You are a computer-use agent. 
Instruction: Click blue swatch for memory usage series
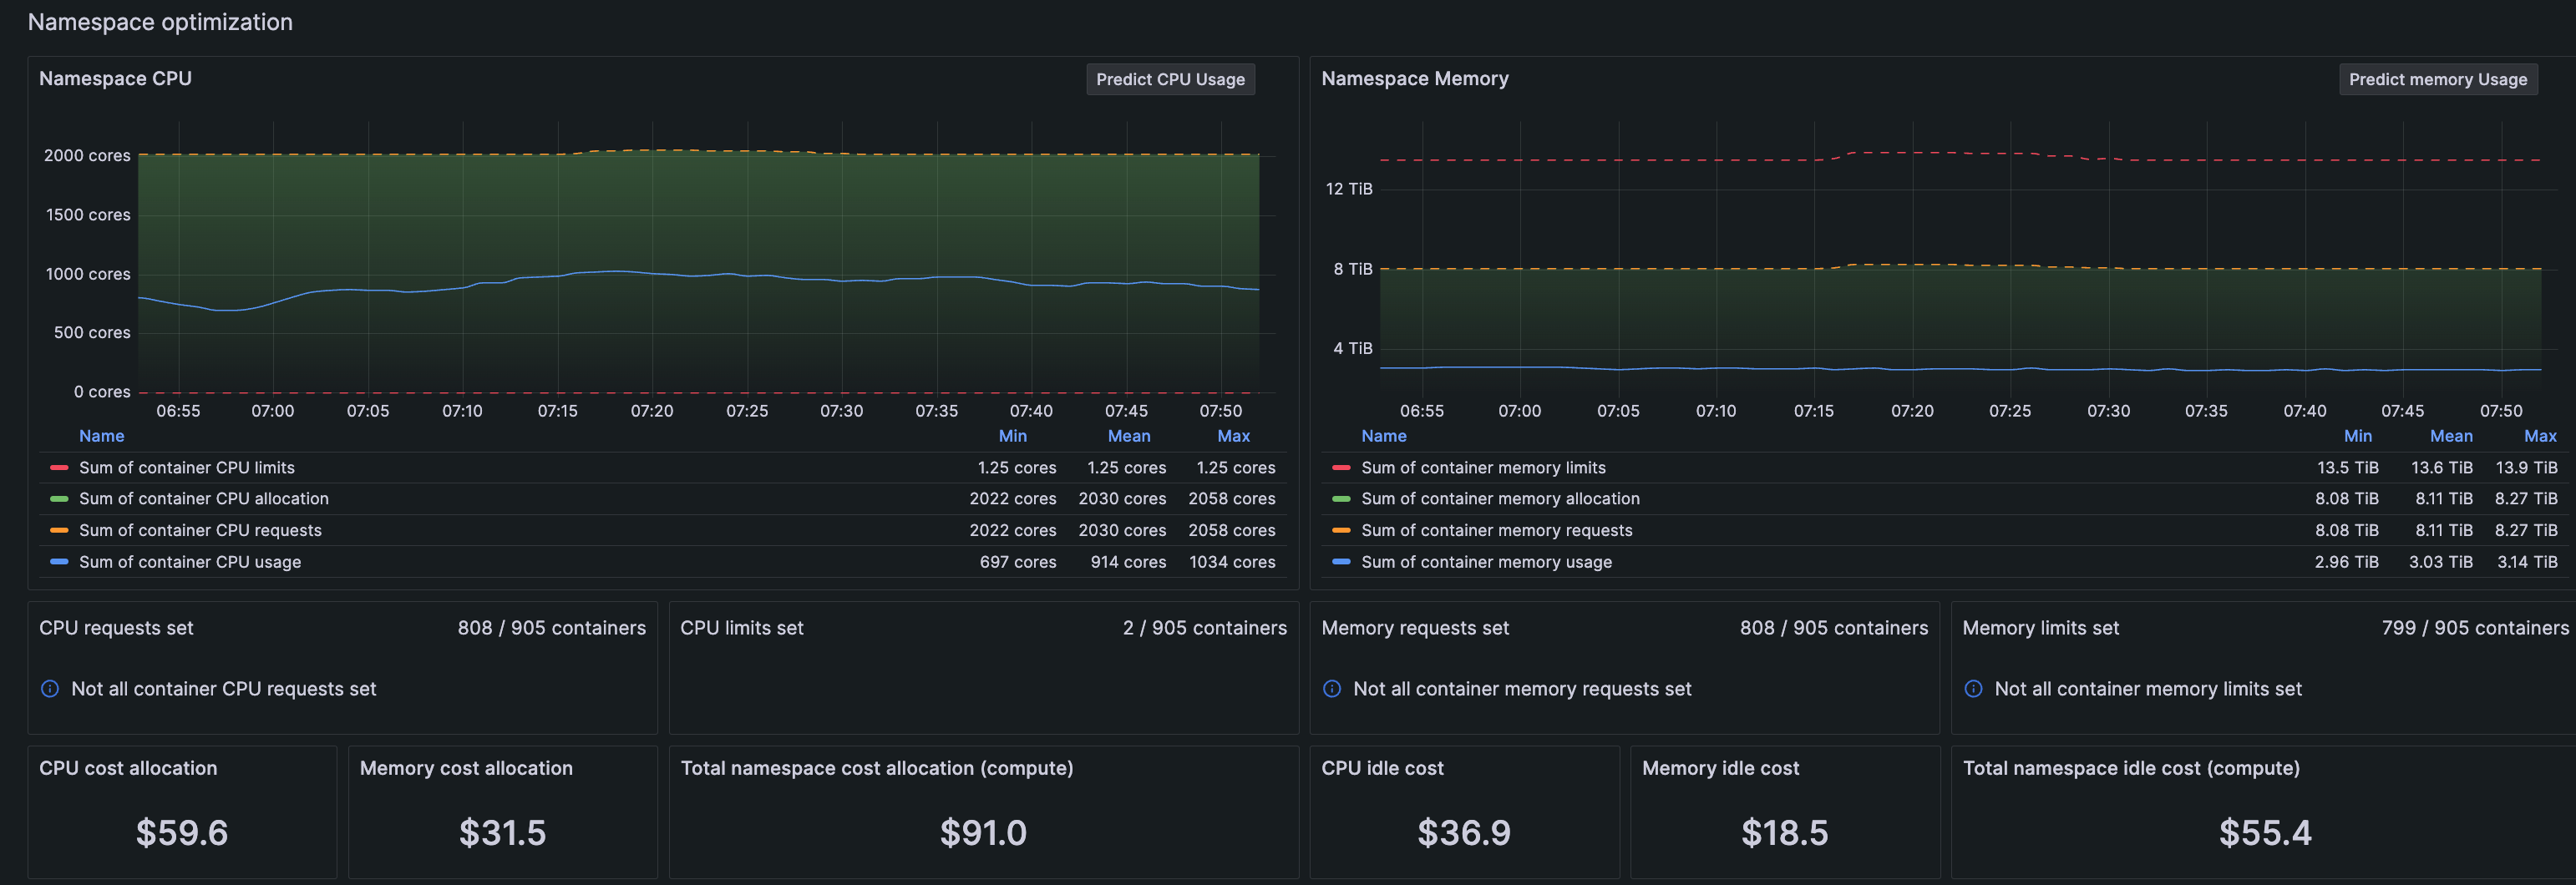1341,562
